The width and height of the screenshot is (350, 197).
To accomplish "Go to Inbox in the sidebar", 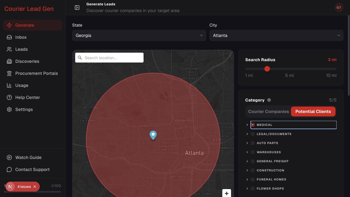I will (x=33, y=37).
